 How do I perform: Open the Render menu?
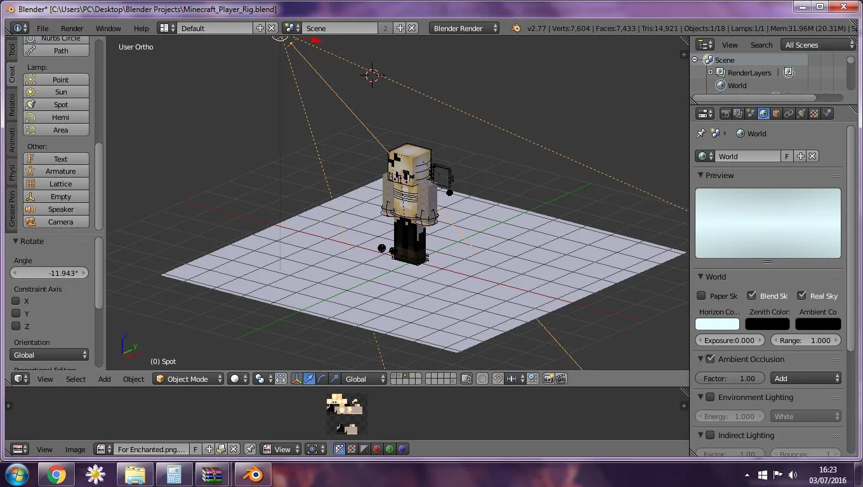click(x=72, y=29)
